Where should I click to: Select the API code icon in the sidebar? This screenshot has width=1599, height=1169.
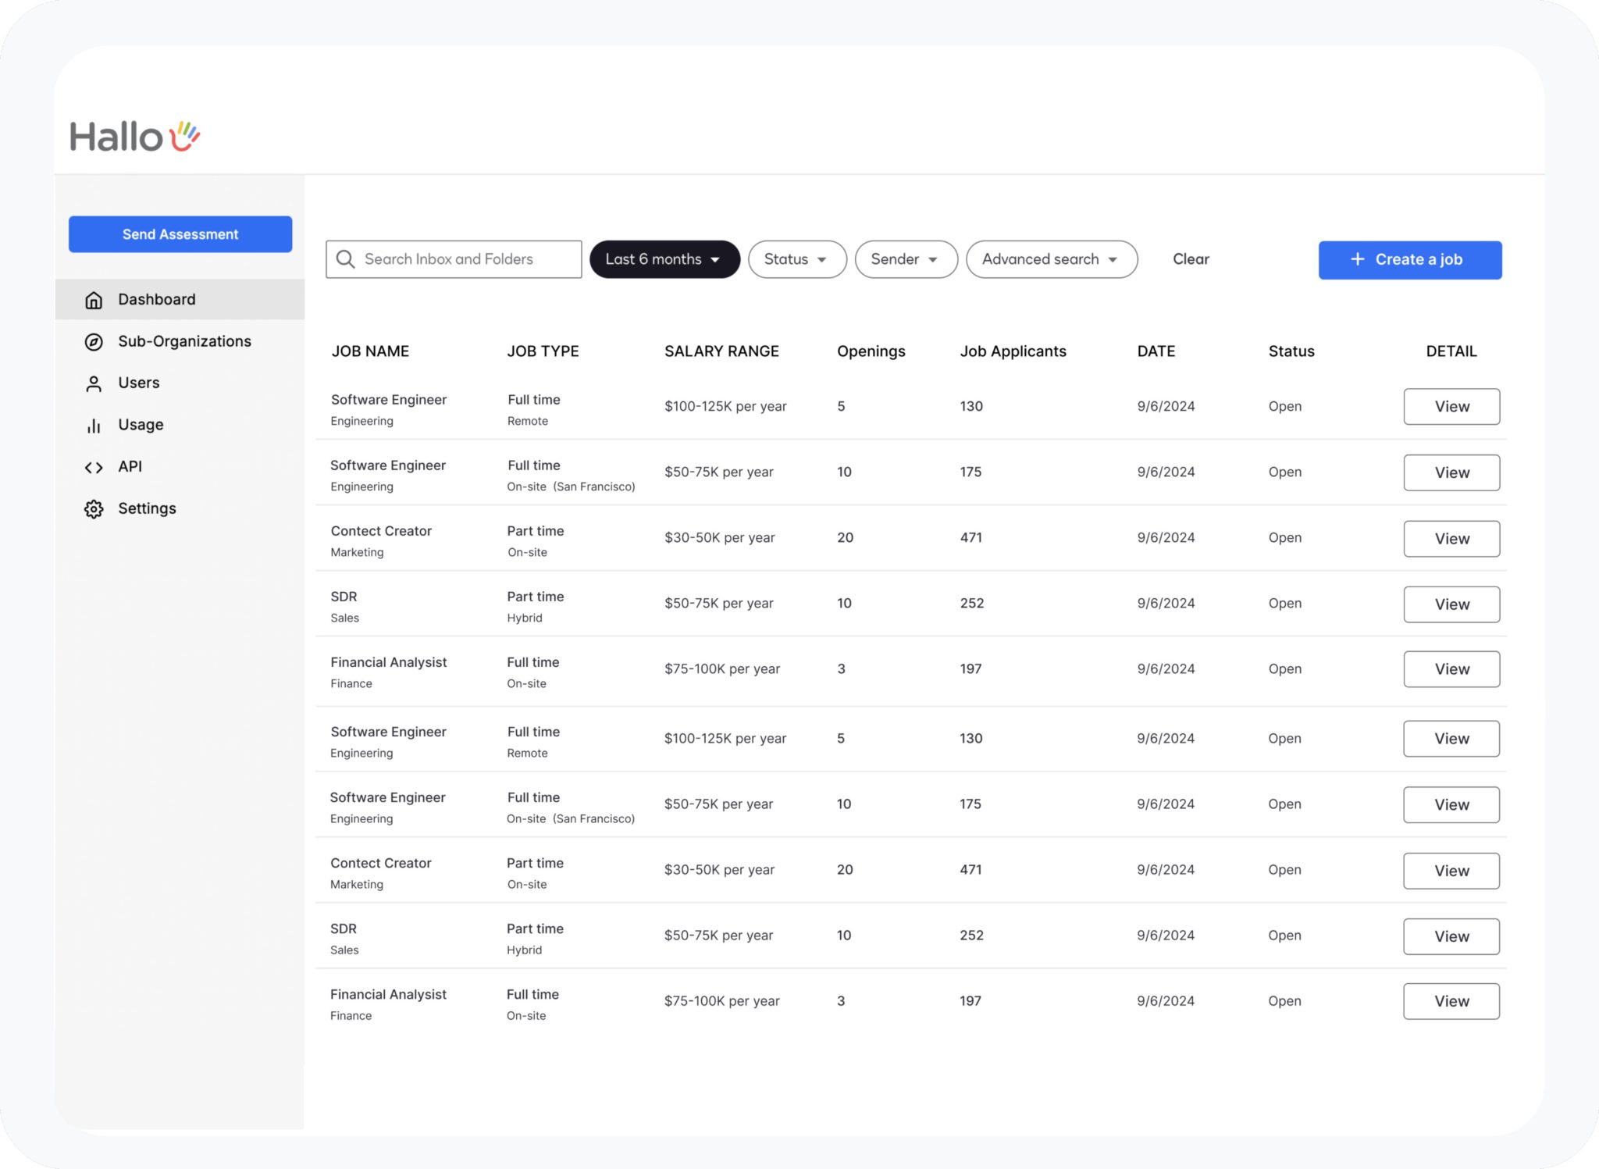(x=94, y=466)
